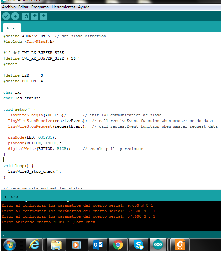Switch to the Arduino taskbar icon

point(158,245)
